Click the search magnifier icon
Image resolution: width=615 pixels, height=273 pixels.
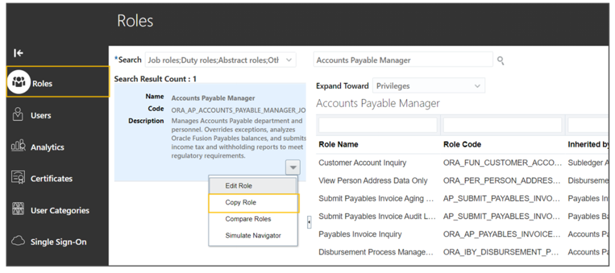(x=500, y=61)
